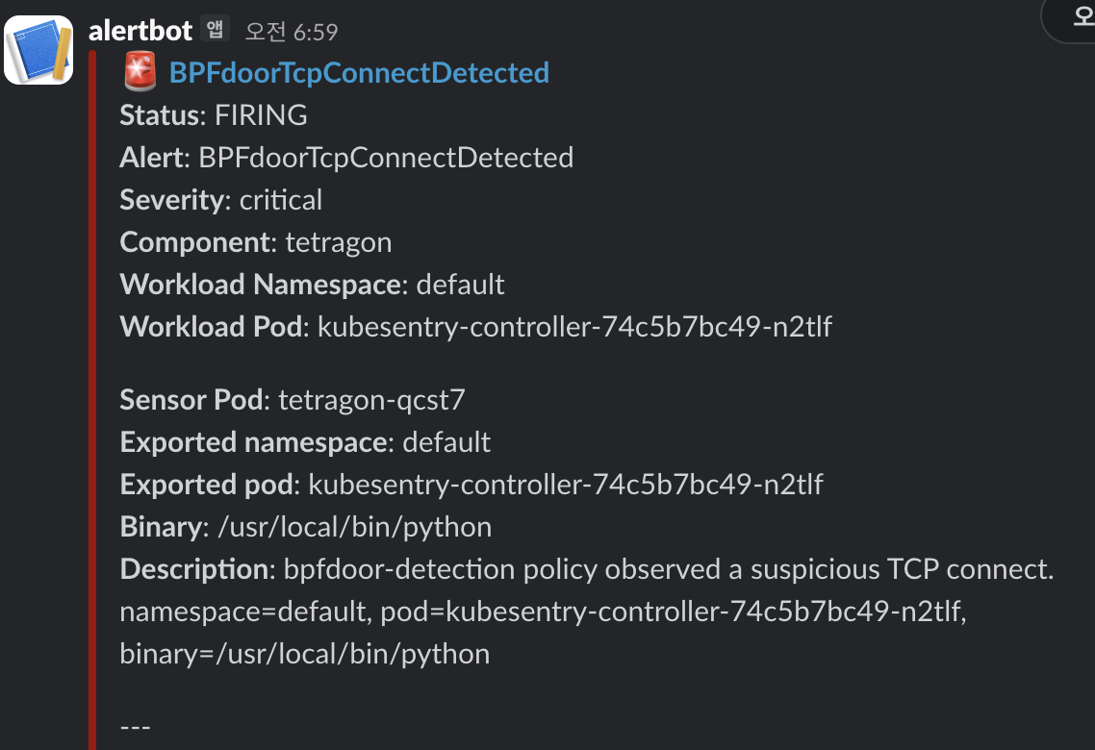
Task: Click the red siren emoji
Action: click(140, 72)
